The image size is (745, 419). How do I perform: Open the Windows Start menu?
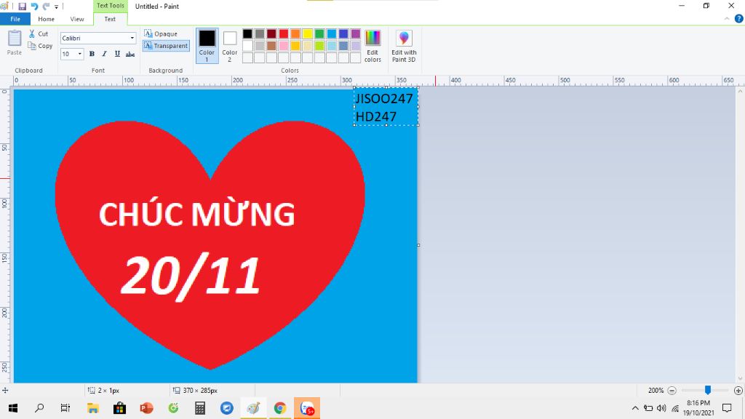coord(13,408)
